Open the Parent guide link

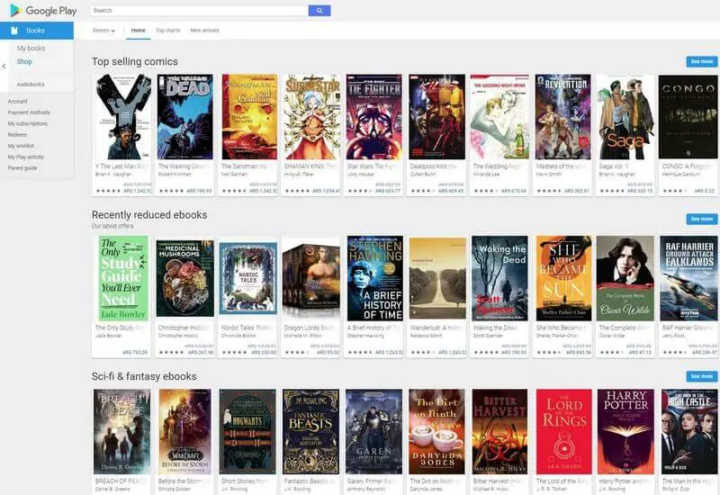(22, 168)
